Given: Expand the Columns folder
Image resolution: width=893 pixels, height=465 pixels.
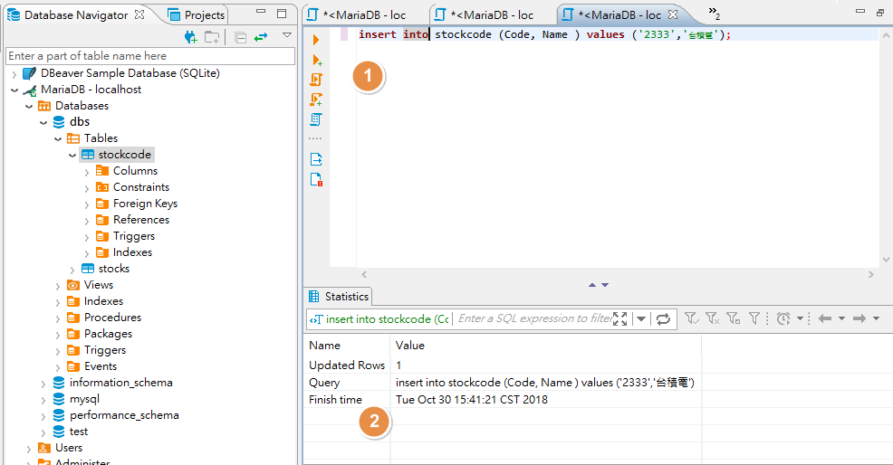Looking at the screenshot, I should click(x=87, y=172).
